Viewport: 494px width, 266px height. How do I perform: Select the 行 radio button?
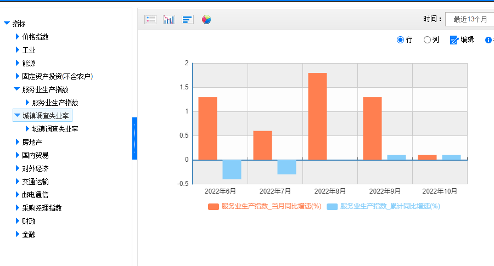tap(400, 39)
